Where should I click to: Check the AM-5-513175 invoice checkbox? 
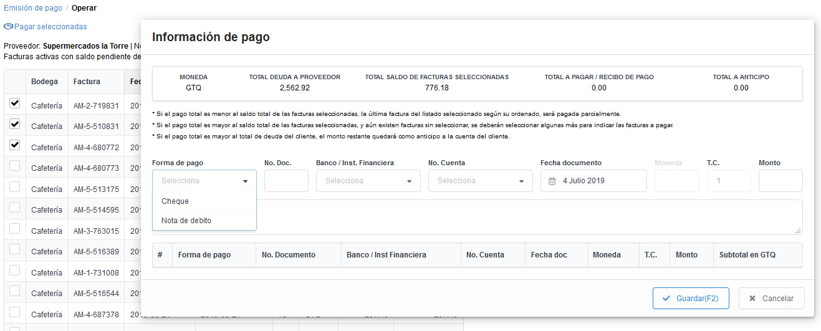[x=14, y=187]
